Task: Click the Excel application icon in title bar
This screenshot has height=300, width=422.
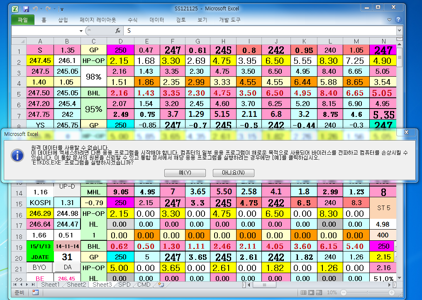Action: pos(15,9)
